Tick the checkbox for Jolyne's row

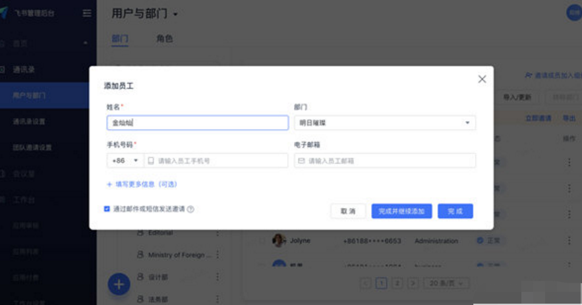(x=262, y=241)
